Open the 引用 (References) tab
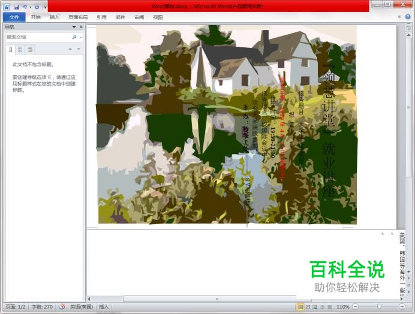This screenshot has width=415, height=314. click(x=101, y=17)
